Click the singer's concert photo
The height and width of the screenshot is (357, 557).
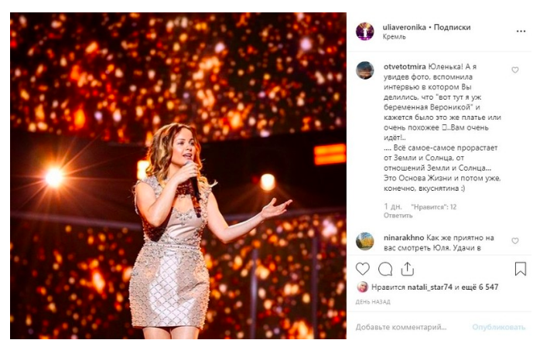click(178, 176)
